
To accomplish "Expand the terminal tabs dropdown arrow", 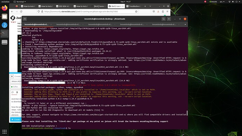I will tap(185, 25).
